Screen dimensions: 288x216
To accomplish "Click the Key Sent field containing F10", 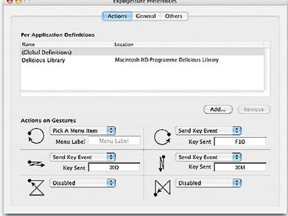I will coord(240,142).
